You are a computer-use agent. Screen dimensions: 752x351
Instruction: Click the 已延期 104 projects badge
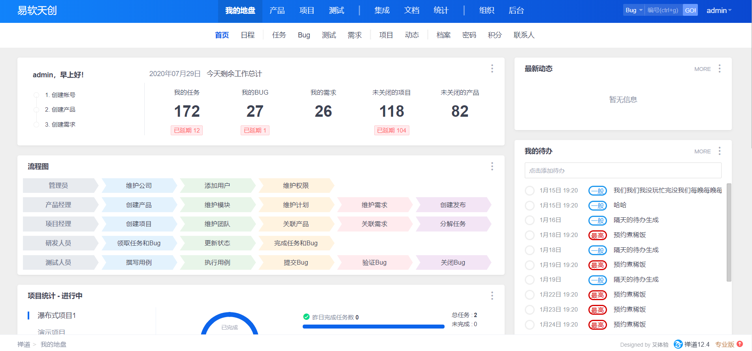392,131
